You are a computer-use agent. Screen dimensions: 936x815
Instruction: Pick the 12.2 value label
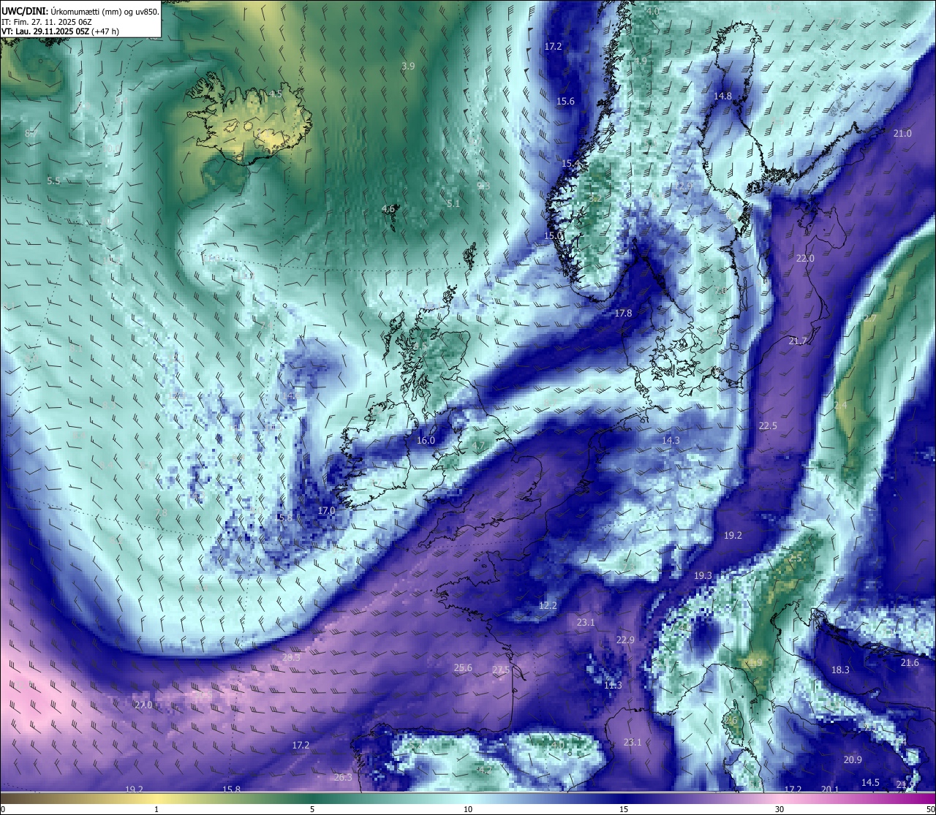point(548,605)
